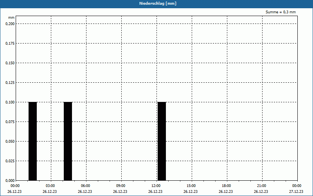This screenshot has width=313, height=196.
Task: Select the Summe = 0,3 mm label
Action: click(281, 12)
